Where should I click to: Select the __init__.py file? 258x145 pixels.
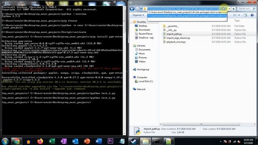[171, 30]
